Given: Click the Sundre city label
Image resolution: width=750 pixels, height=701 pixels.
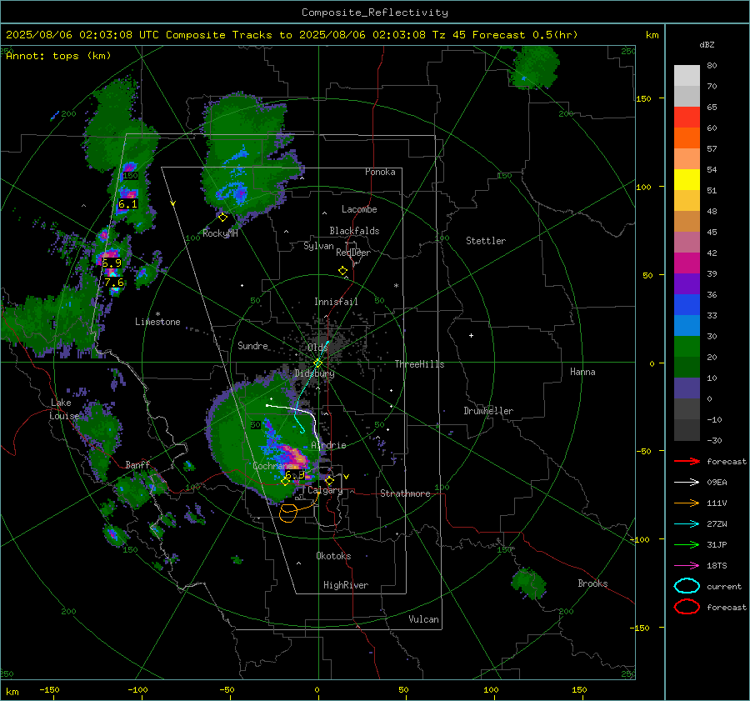Looking at the screenshot, I should pos(252,345).
